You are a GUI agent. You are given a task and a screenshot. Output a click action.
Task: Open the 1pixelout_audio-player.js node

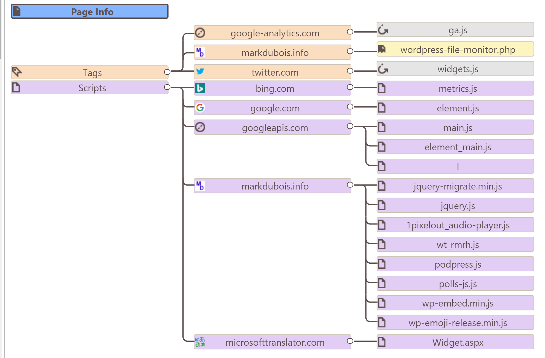tap(455, 225)
